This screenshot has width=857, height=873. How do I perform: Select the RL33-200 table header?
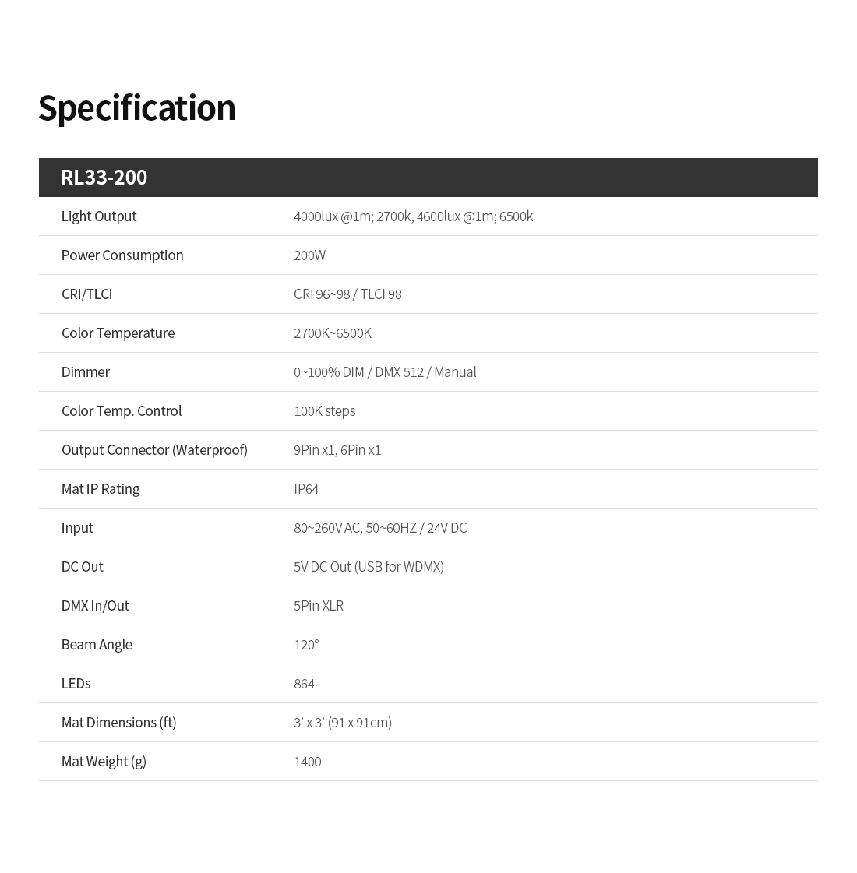click(428, 178)
